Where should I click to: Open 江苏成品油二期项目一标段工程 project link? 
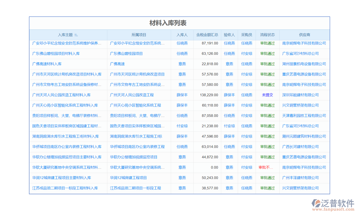coord(135,188)
